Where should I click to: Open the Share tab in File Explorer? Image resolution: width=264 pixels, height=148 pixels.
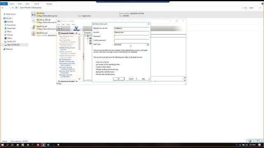point(20,4)
